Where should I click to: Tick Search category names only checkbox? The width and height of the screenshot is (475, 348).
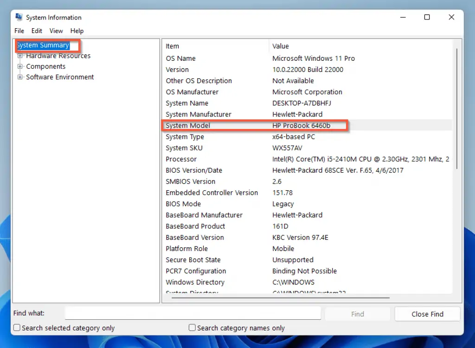pos(193,328)
